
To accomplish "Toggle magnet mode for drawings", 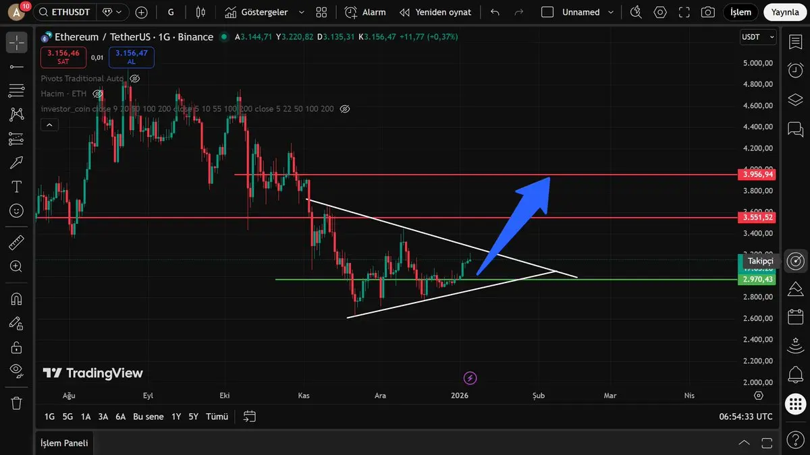I will click(x=16, y=299).
